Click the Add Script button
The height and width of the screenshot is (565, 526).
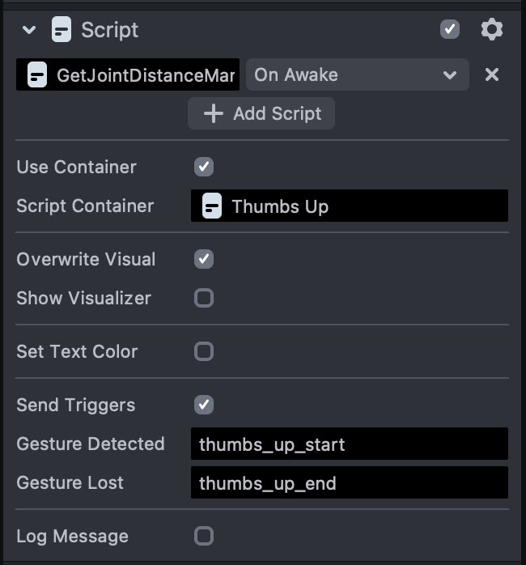click(x=261, y=114)
